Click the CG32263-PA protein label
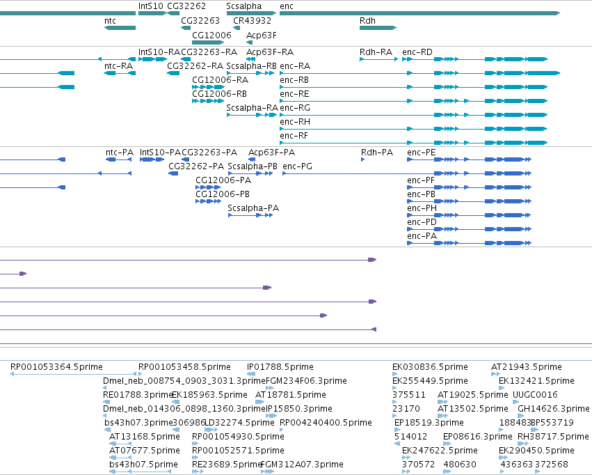This screenshot has width=592, height=475. coord(209,153)
